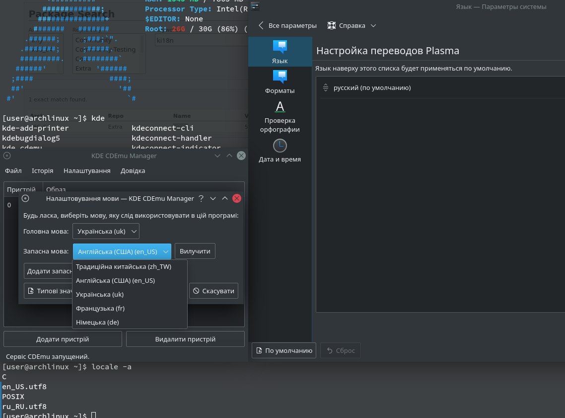Select Українська (uk) in dropdown list
The image size is (565, 418).
pos(130,294)
